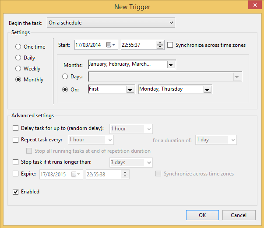Image resolution: width=264 pixels, height=228 pixels.
Task: Enable Stop task if it runs longer
Action: [x=16, y=162]
